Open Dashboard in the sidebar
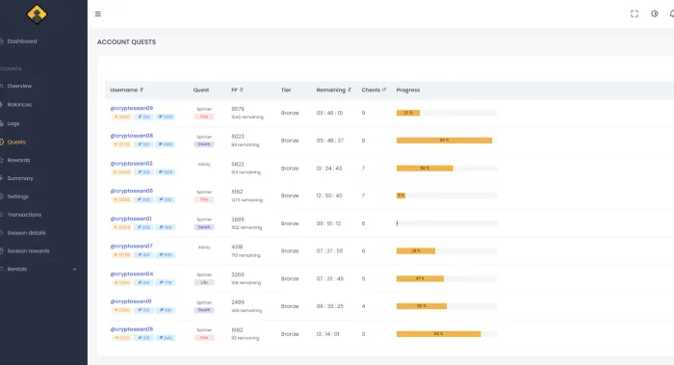The height and width of the screenshot is (365, 674). (x=22, y=41)
